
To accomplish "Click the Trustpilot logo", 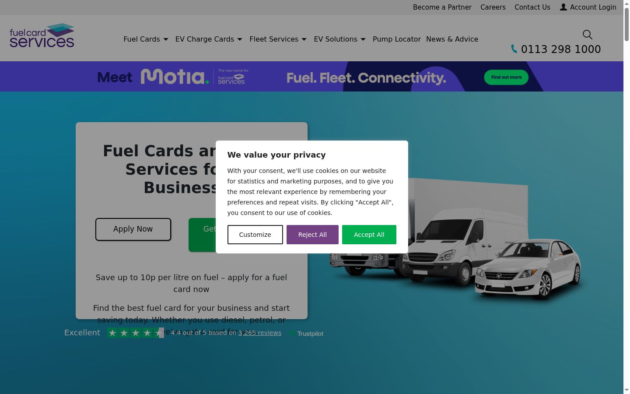I will (x=307, y=333).
